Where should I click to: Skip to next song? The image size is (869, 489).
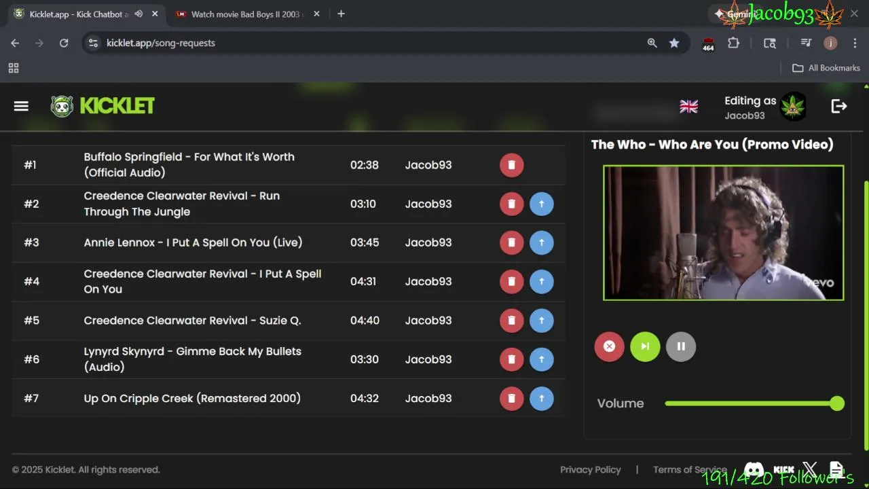(645, 346)
